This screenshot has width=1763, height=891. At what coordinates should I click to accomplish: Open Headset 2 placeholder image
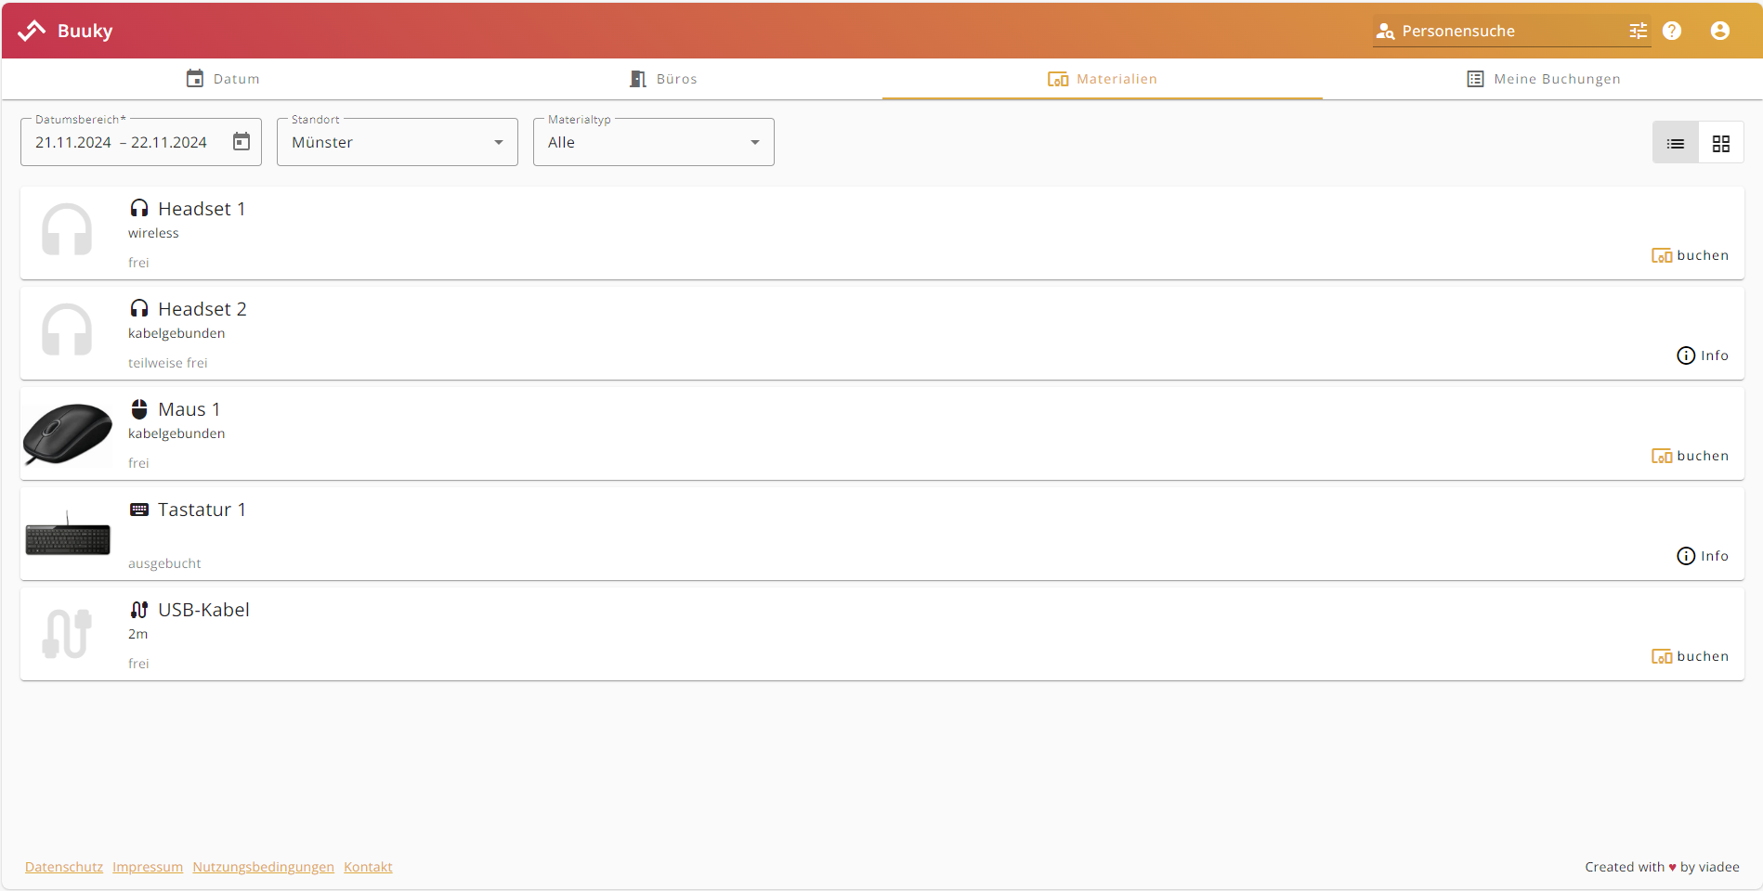(x=67, y=330)
